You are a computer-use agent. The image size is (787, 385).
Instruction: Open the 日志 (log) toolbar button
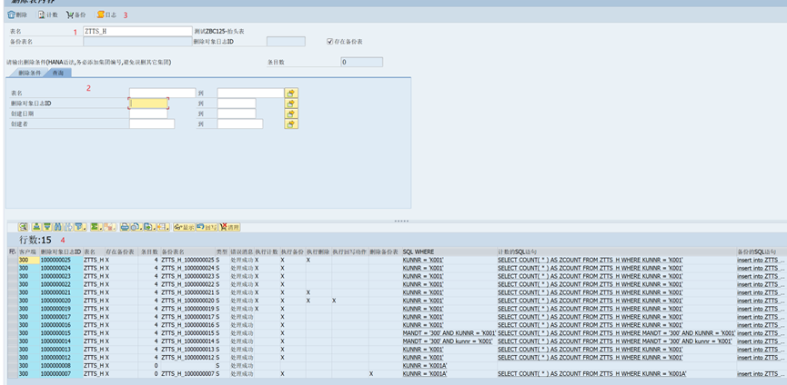[106, 15]
